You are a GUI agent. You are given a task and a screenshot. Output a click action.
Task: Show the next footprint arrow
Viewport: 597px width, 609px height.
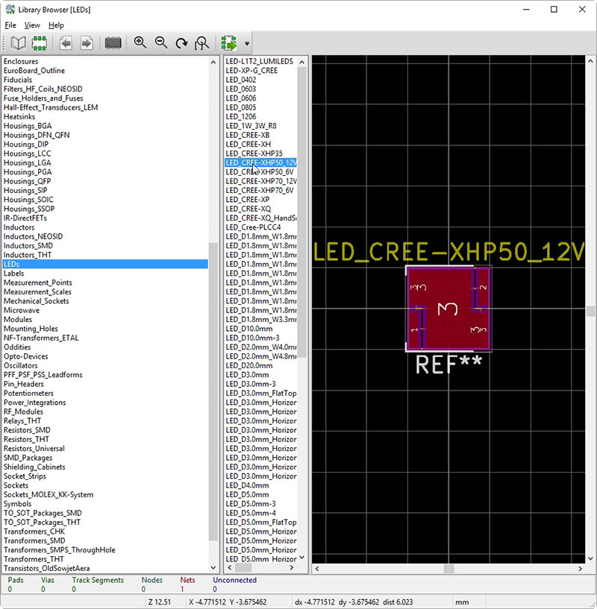coord(87,43)
